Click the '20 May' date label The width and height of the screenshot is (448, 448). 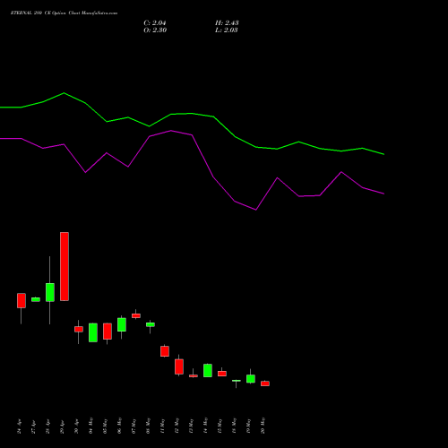pos(263,426)
